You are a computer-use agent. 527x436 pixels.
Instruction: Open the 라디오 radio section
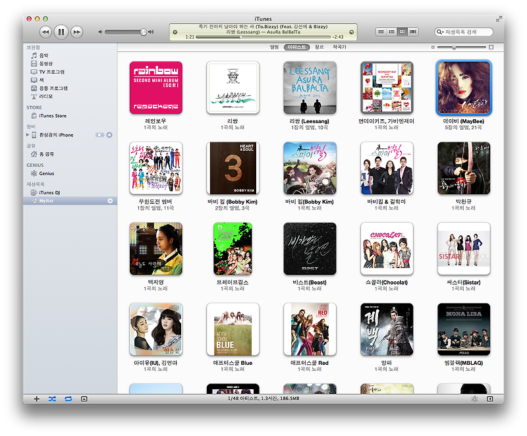pyautogui.click(x=45, y=96)
